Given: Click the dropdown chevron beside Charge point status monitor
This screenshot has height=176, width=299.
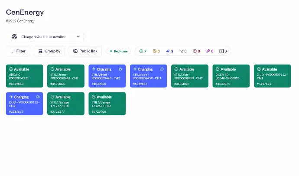Looking at the screenshot, I should coord(78,37).
